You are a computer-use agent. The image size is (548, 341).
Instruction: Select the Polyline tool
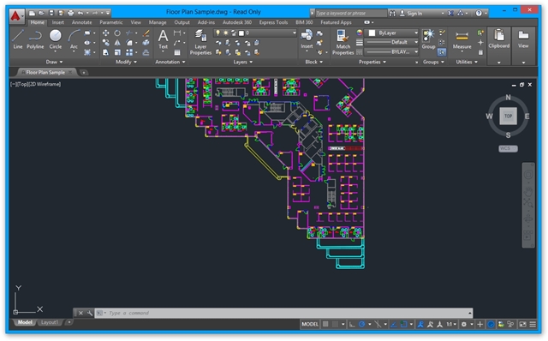35,39
